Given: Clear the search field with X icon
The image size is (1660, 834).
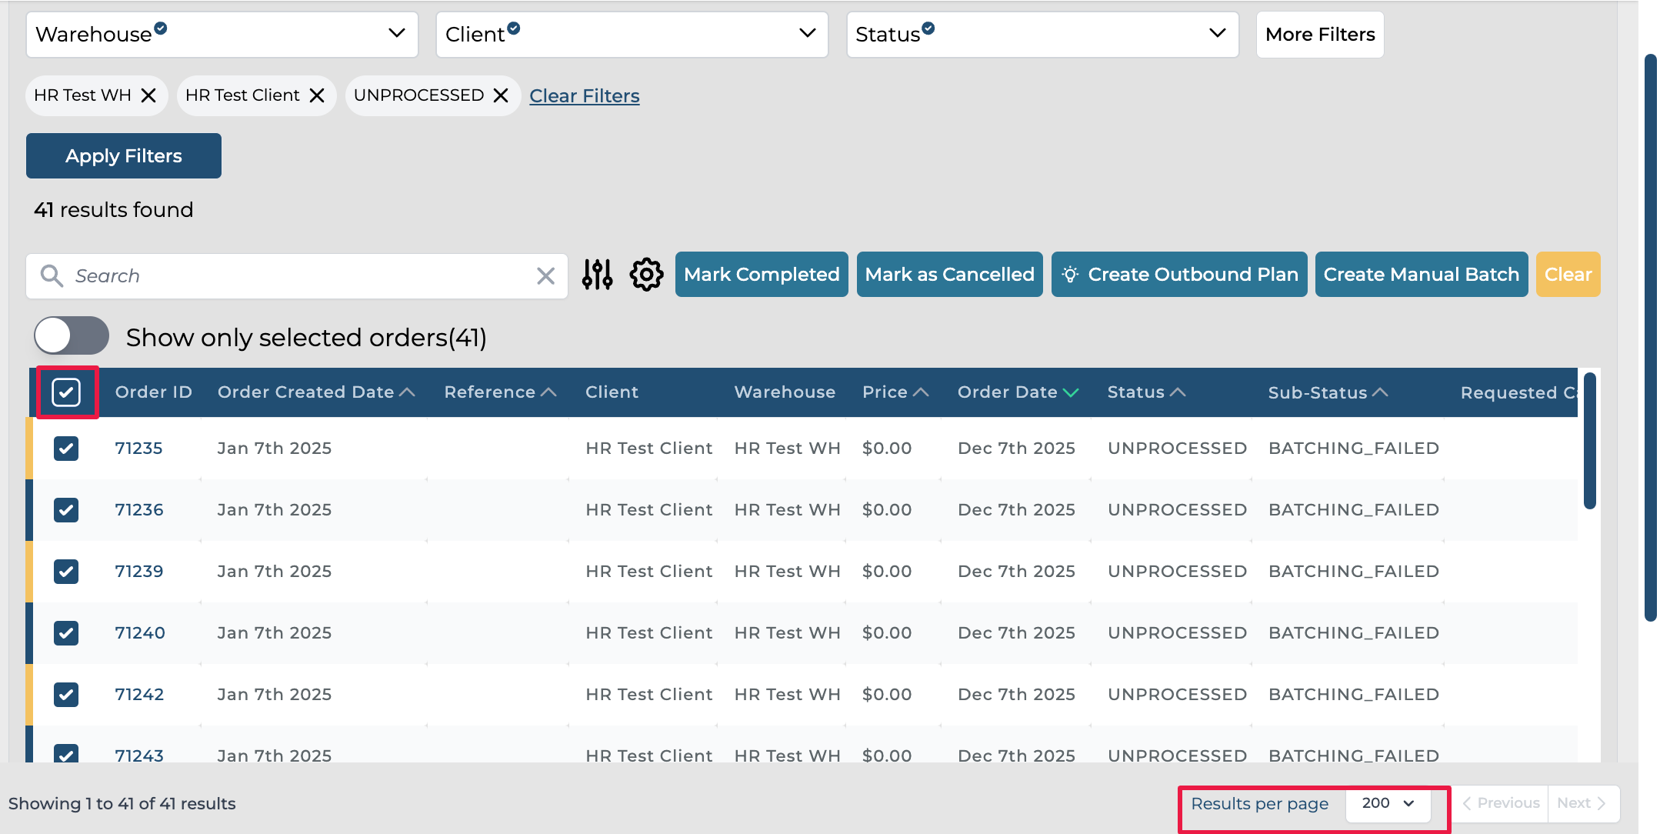Looking at the screenshot, I should point(545,276).
